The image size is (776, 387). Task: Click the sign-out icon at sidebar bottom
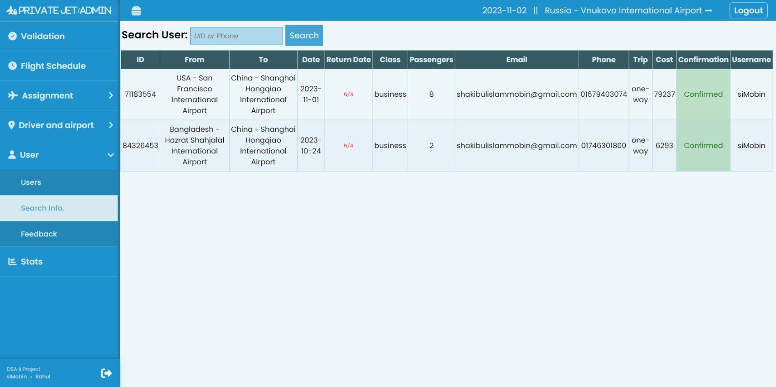[106, 373]
